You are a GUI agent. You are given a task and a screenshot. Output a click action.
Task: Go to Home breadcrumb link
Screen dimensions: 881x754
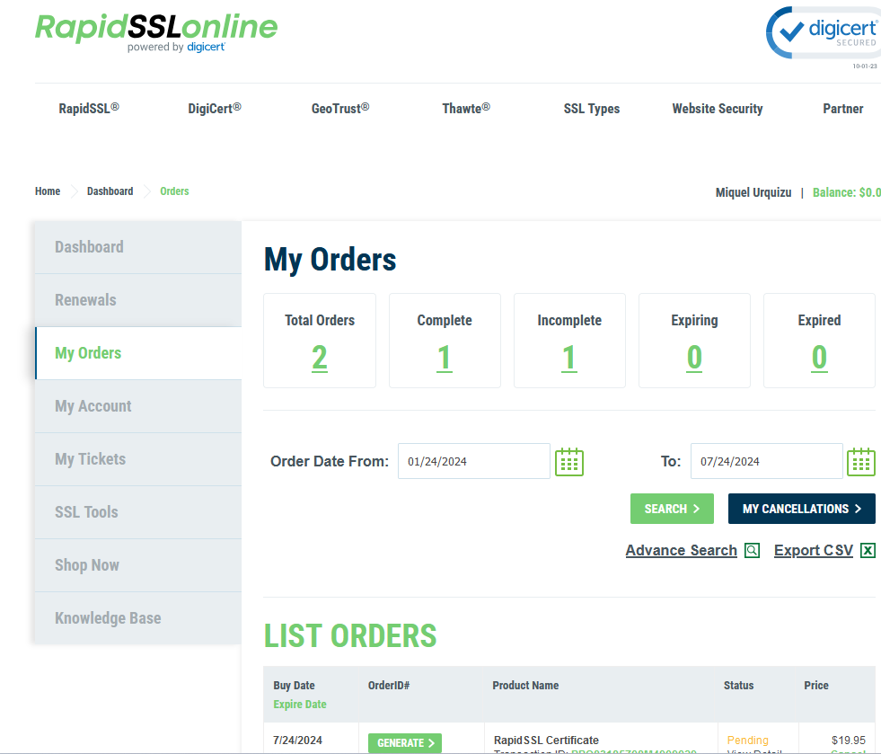[48, 191]
